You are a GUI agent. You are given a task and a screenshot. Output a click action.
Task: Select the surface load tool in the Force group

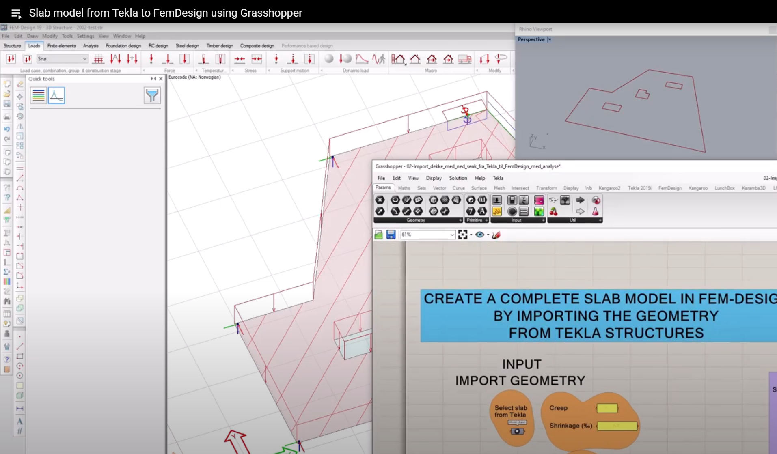184,59
